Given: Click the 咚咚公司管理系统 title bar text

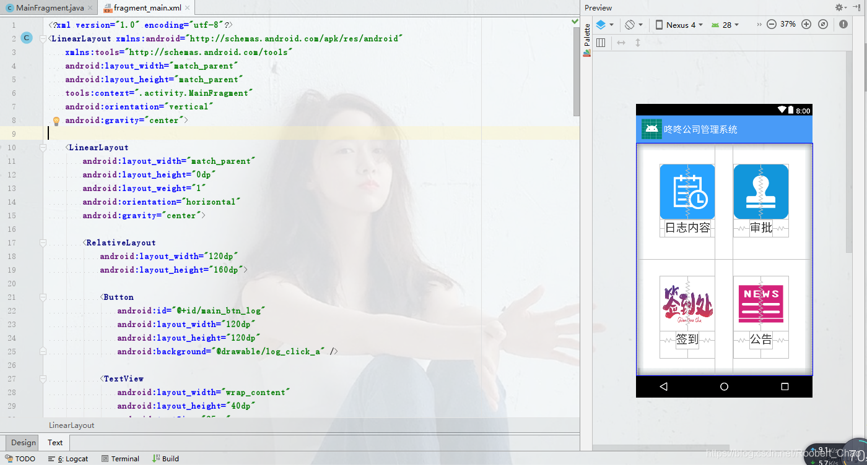Looking at the screenshot, I should tap(701, 129).
